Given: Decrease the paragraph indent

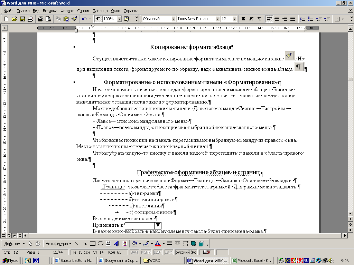Looking at the screenshot, I should click(x=319, y=19).
